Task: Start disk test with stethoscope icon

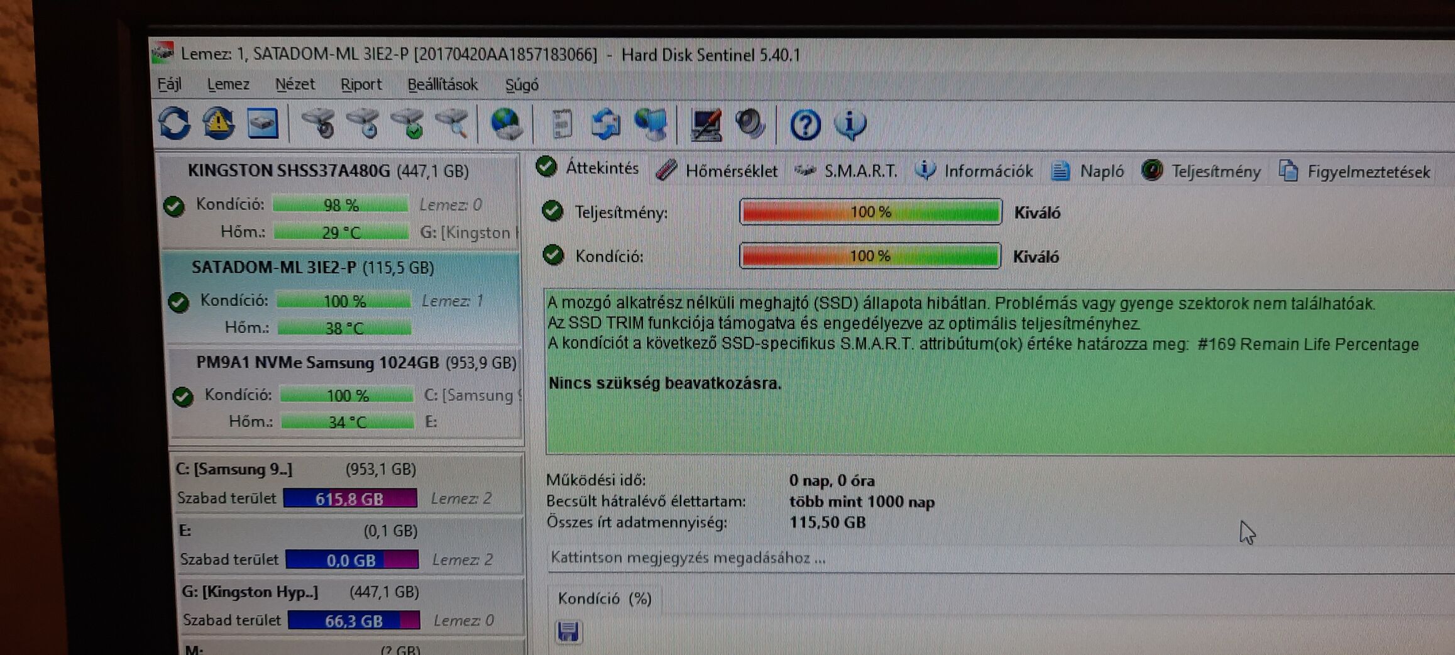Action: pos(319,123)
